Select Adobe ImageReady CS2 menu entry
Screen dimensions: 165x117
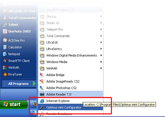click(71, 81)
